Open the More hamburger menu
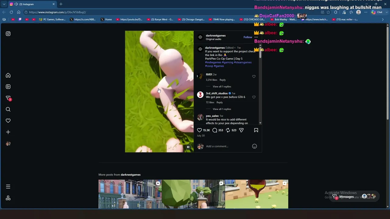The width and height of the screenshot is (390, 219). tap(8, 186)
